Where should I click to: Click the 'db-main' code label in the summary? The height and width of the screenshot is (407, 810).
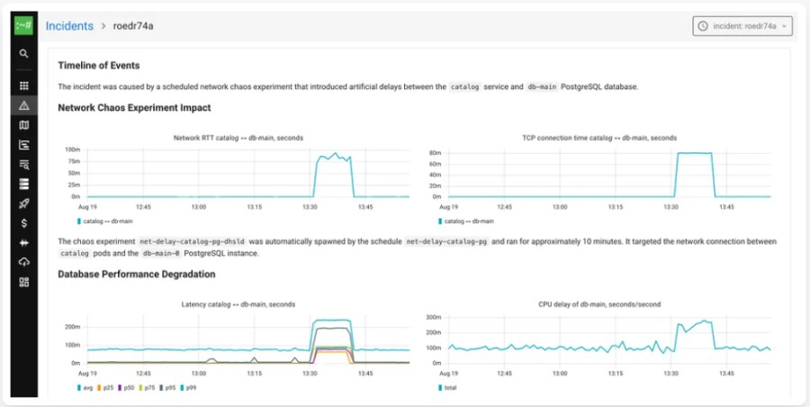point(542,86)
